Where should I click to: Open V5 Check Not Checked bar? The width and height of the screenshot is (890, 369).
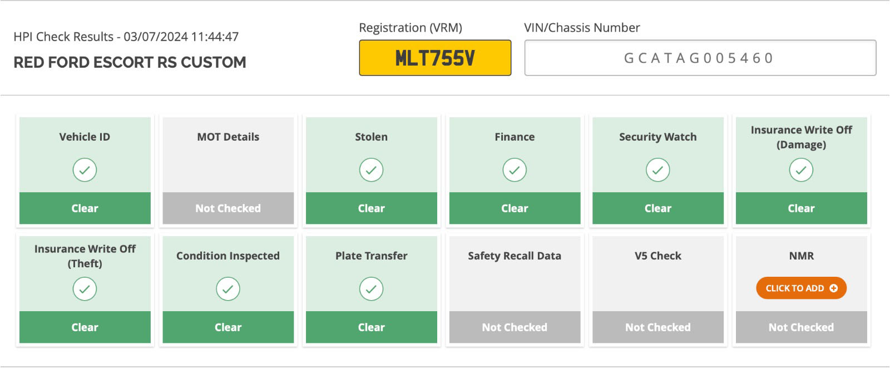658,327
